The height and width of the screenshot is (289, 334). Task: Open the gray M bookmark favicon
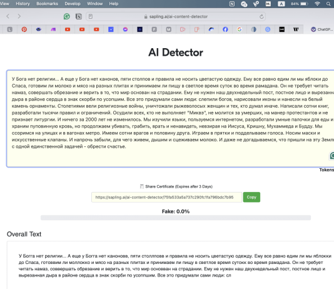tap(168, 29)
